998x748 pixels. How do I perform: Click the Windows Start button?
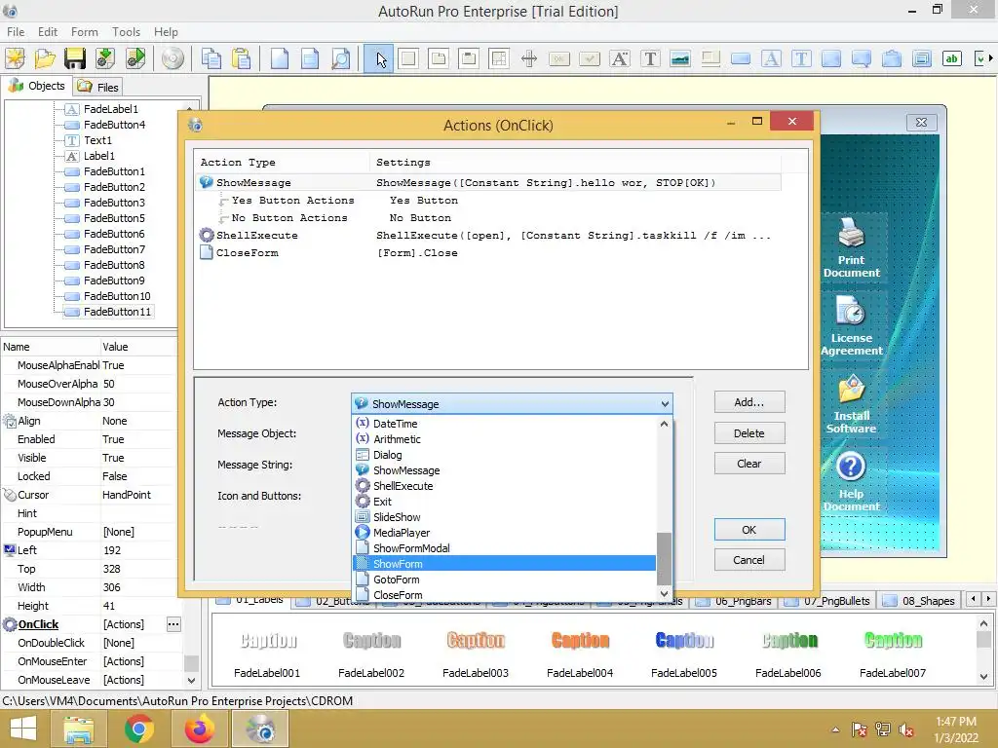23,729
